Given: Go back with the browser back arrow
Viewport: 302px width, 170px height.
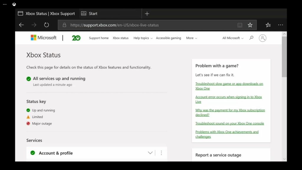Looking at the screenshot, I should coord(21,25).
